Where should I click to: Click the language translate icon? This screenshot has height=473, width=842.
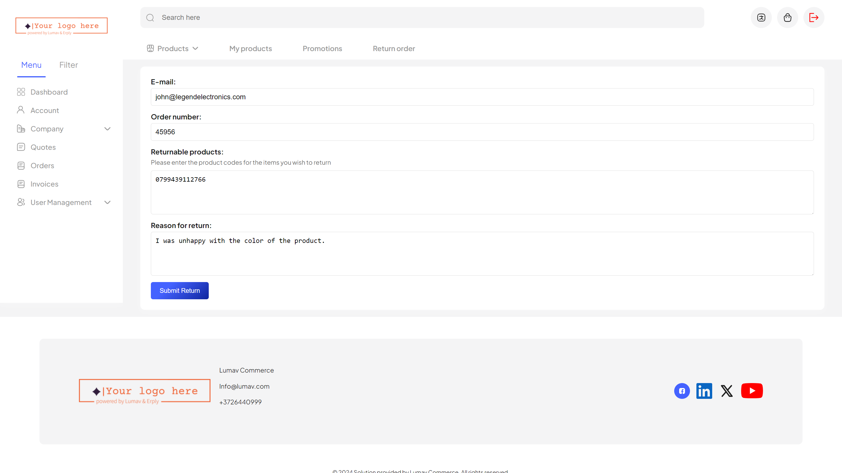pos(761,18)
